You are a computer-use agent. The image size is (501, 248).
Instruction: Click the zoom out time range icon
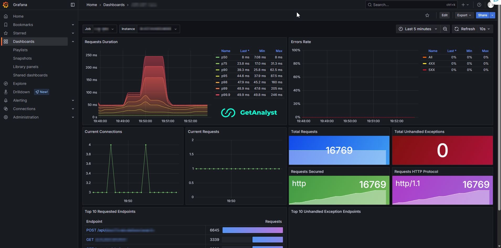(x=445, y=29)
